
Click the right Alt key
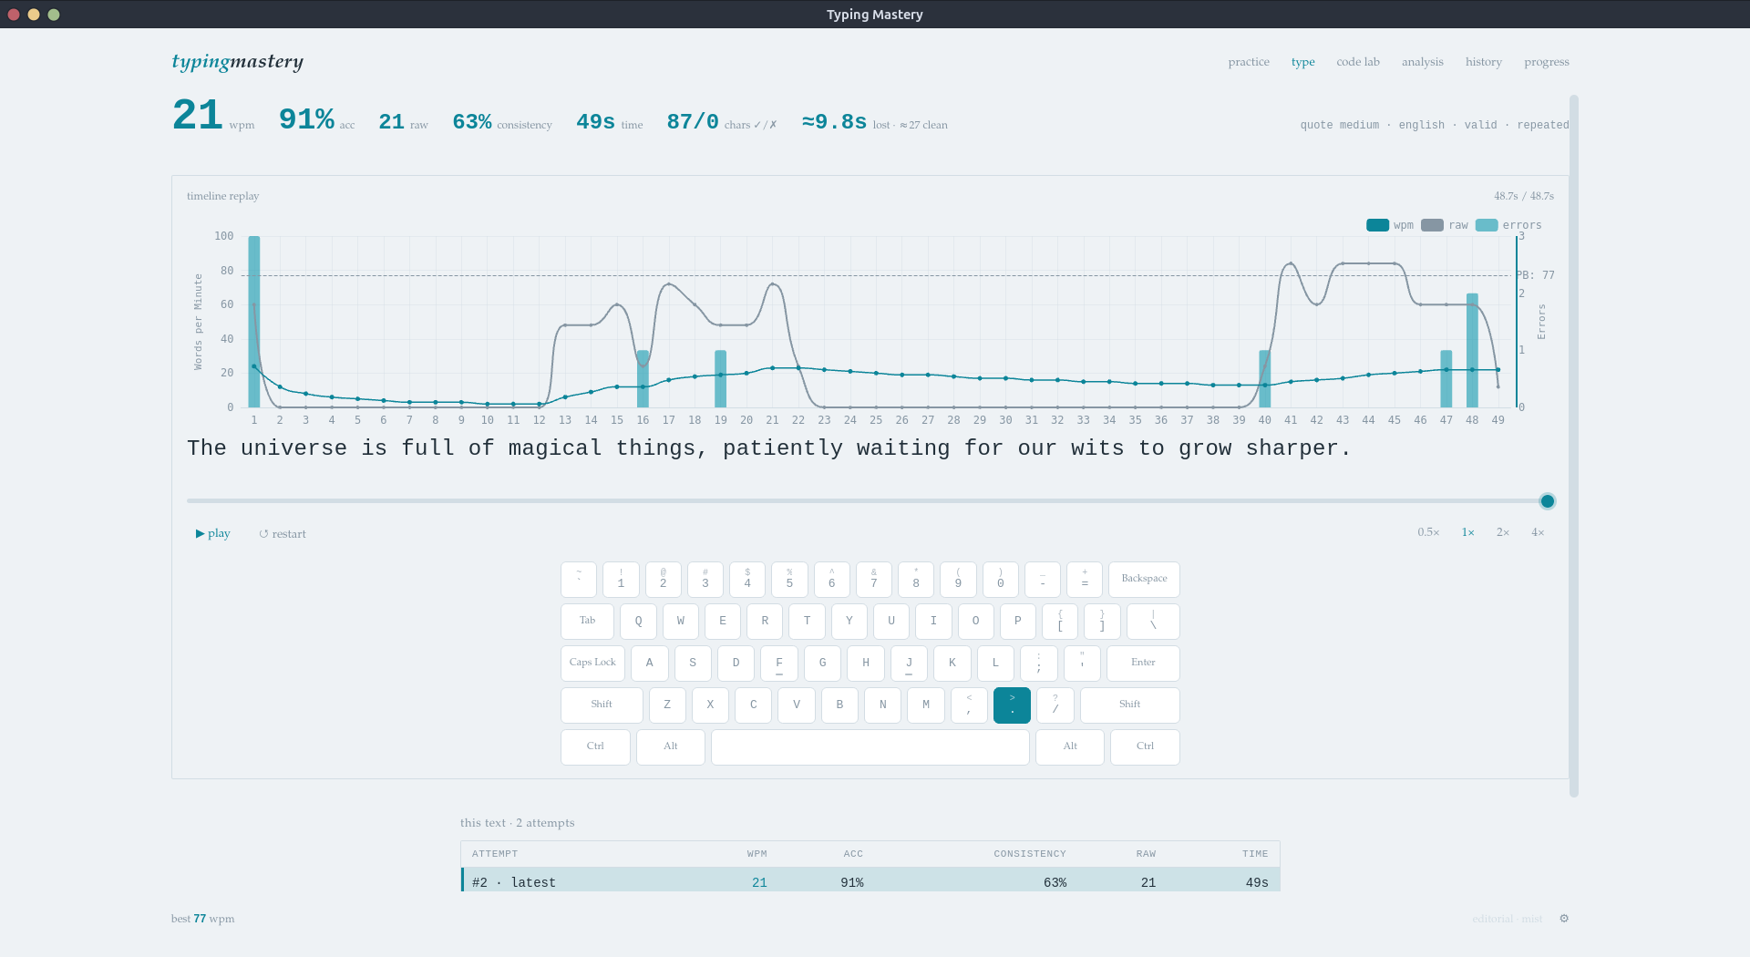click(1070, 747)
